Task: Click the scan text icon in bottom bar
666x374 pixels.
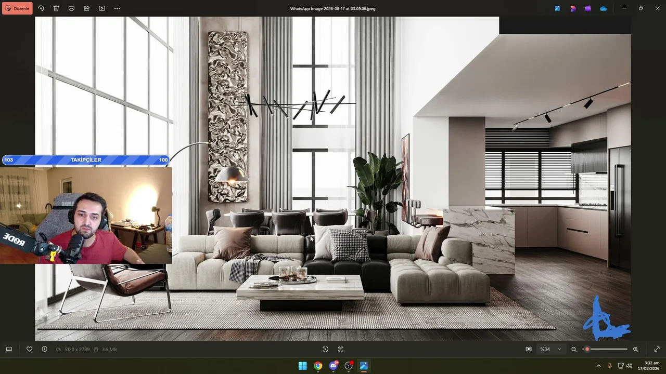Action: [341, 349]
